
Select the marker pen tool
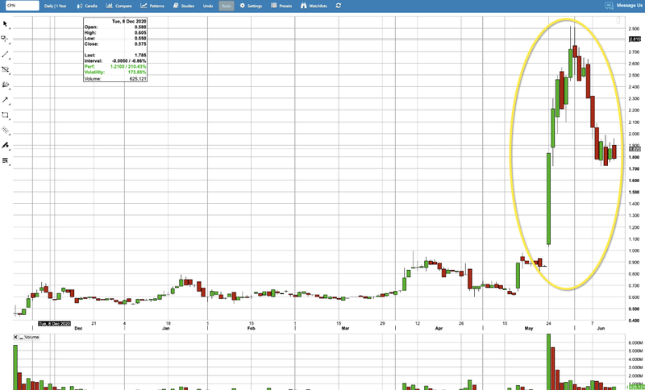pos(5,146)
